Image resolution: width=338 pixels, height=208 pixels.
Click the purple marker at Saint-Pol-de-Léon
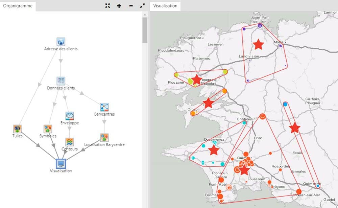[260, 26]
